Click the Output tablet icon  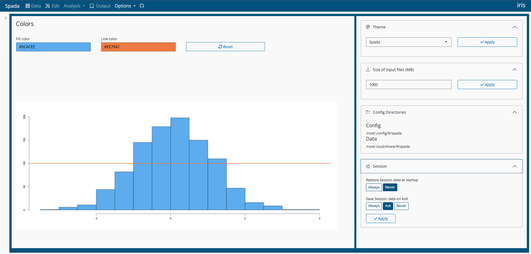tap(92, 6)
